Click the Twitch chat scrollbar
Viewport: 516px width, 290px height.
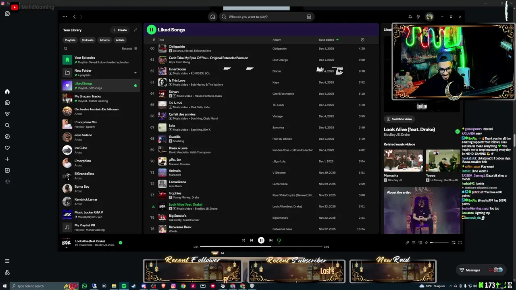coord(514,141)
